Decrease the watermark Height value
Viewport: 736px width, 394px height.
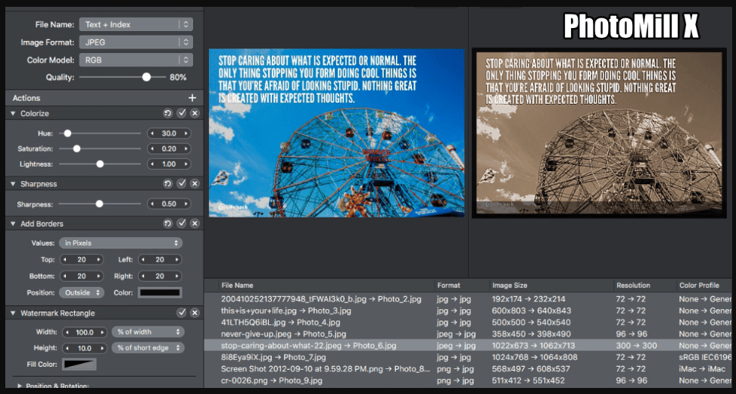[x=67, y=348]
